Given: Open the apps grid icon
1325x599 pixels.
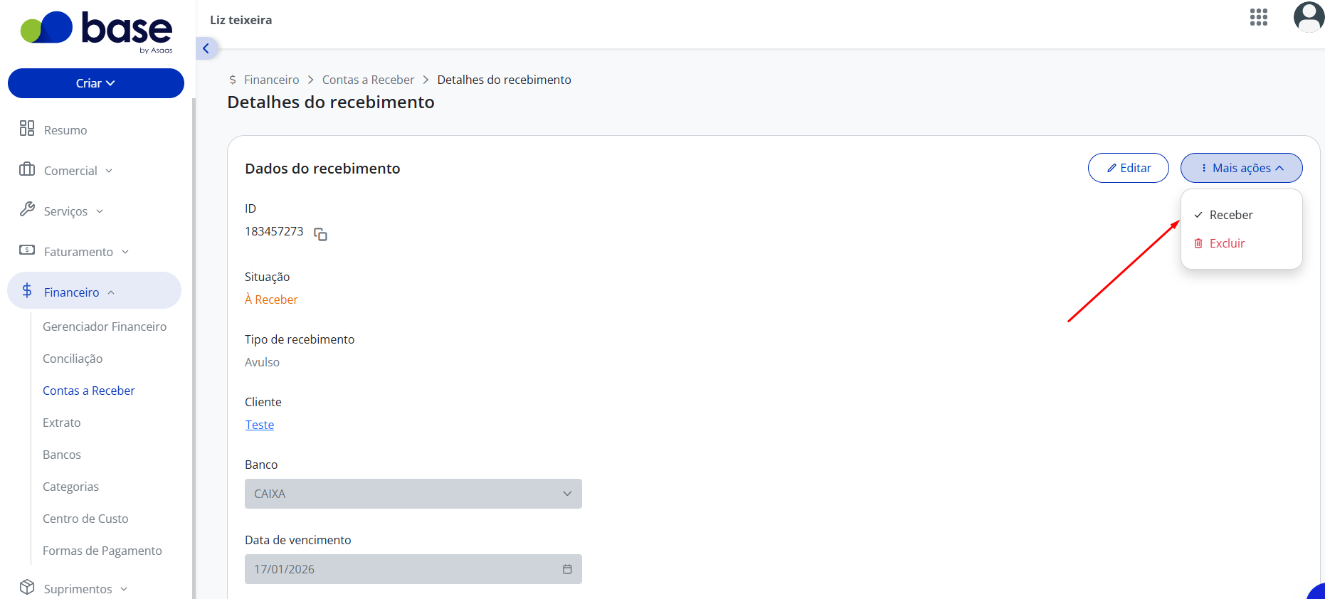Looking at the screenshot, I should click(x=1258, y=18).
